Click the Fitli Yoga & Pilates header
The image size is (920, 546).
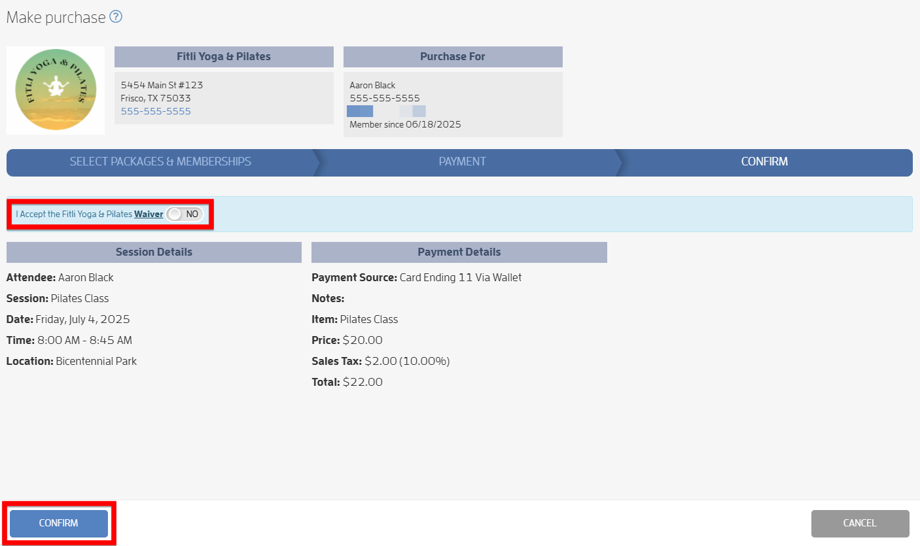tap(224, 57)
